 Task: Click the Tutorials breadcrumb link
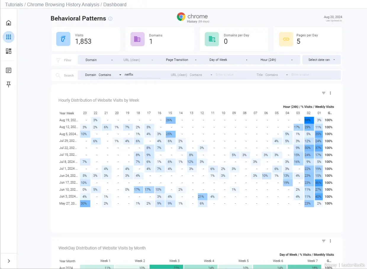pos(14,5)
